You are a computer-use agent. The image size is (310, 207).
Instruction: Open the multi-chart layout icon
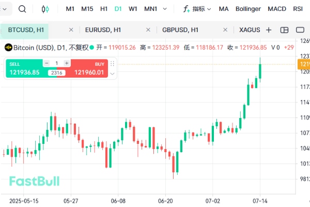point(284,30)
